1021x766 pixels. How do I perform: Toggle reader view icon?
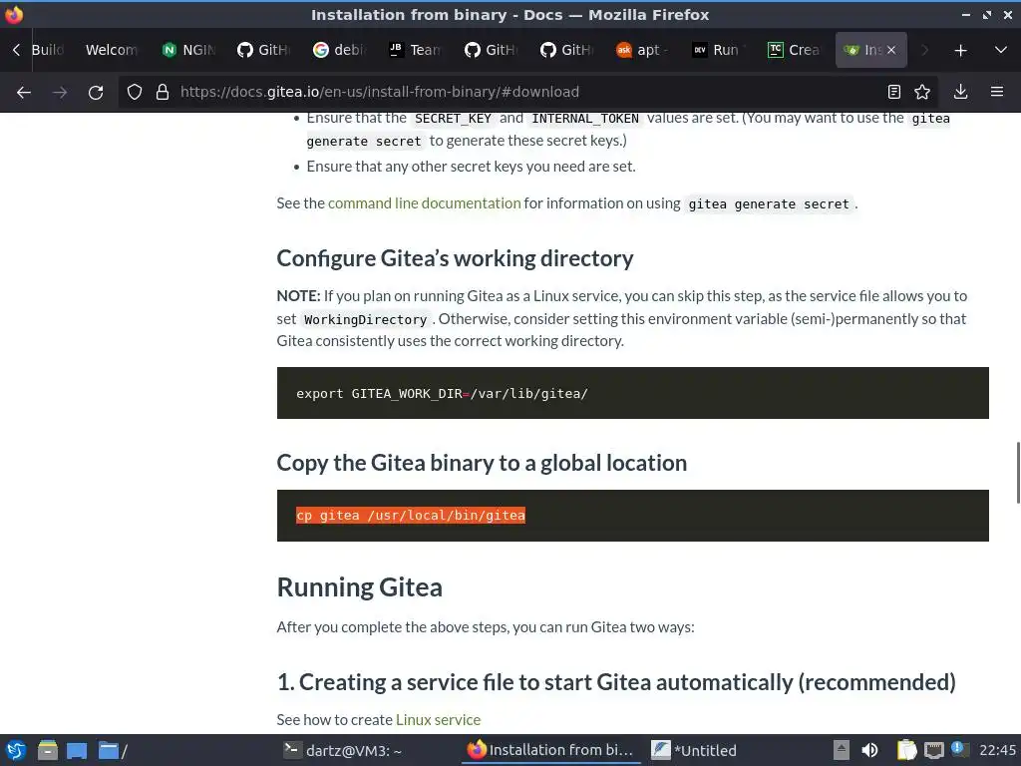[894, 92]
